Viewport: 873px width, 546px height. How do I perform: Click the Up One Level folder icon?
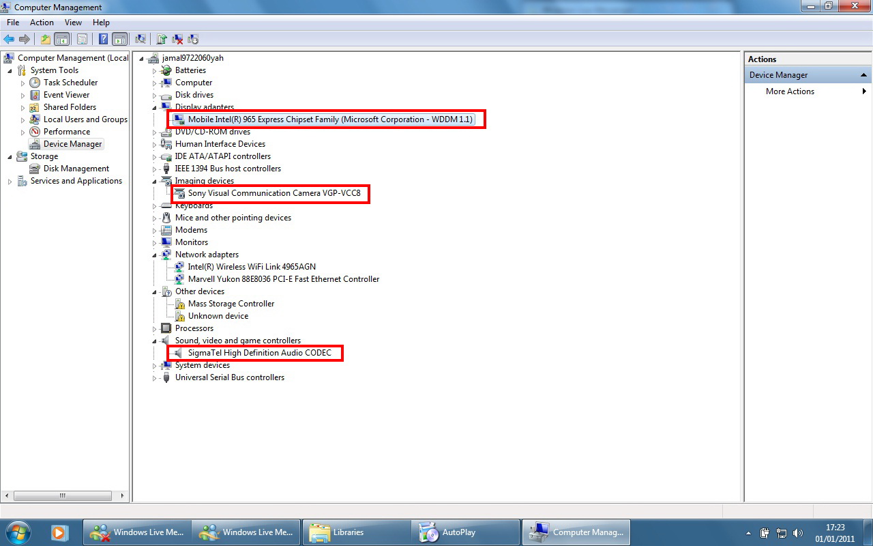(46, 39)
